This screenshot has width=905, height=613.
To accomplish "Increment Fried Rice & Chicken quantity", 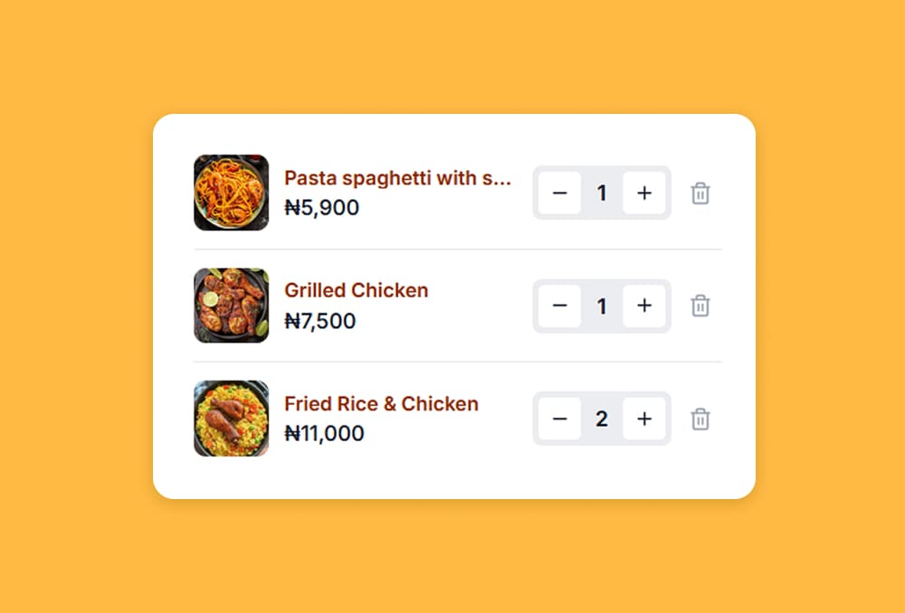I will pyautogui.click(x=643, y=419).
